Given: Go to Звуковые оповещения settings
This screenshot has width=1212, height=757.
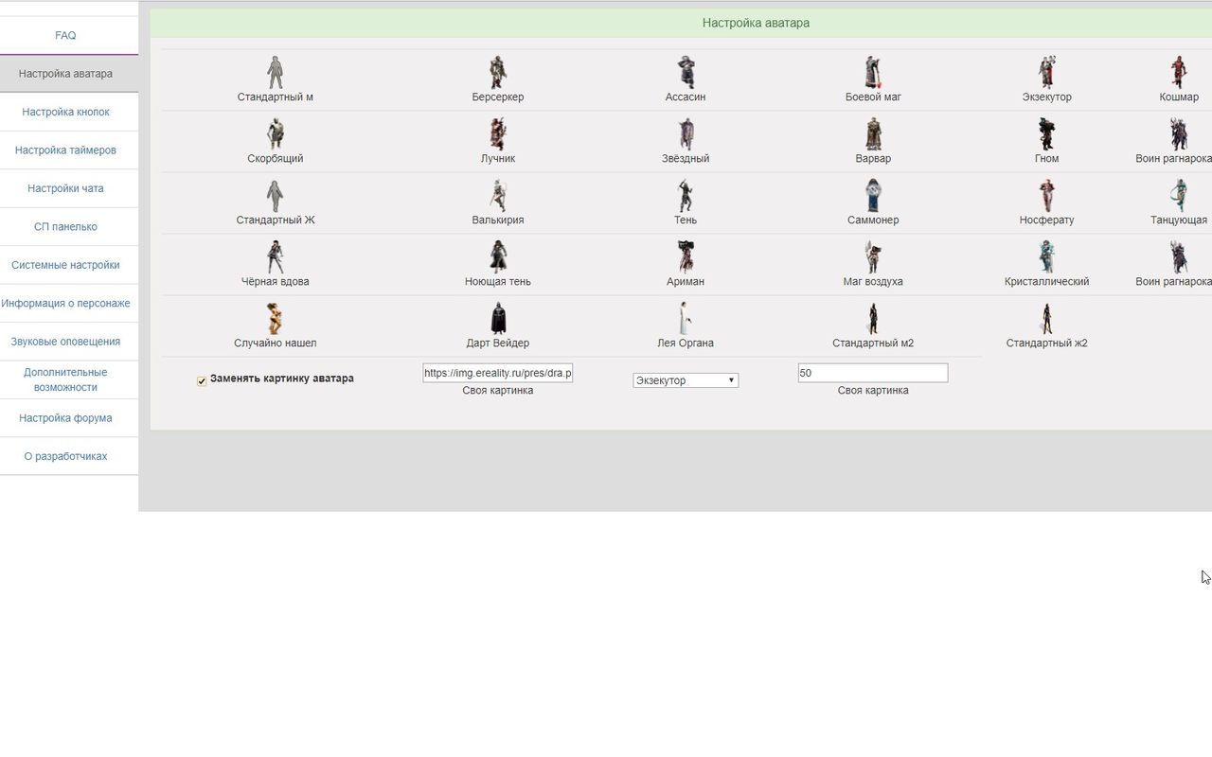Looking at the screenshot, I should coord(65,342).
